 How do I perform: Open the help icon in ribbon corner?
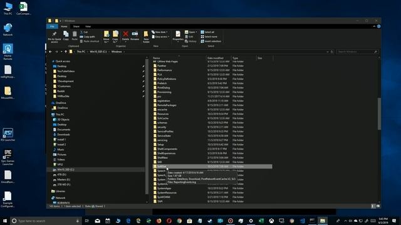378,26
